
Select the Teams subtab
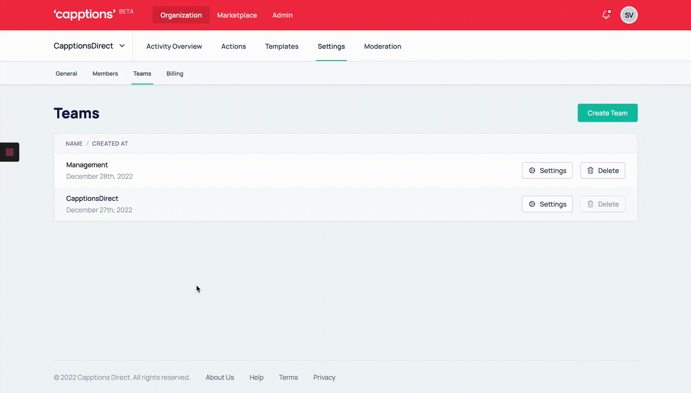pyautogui.click(x=142, y=74)
